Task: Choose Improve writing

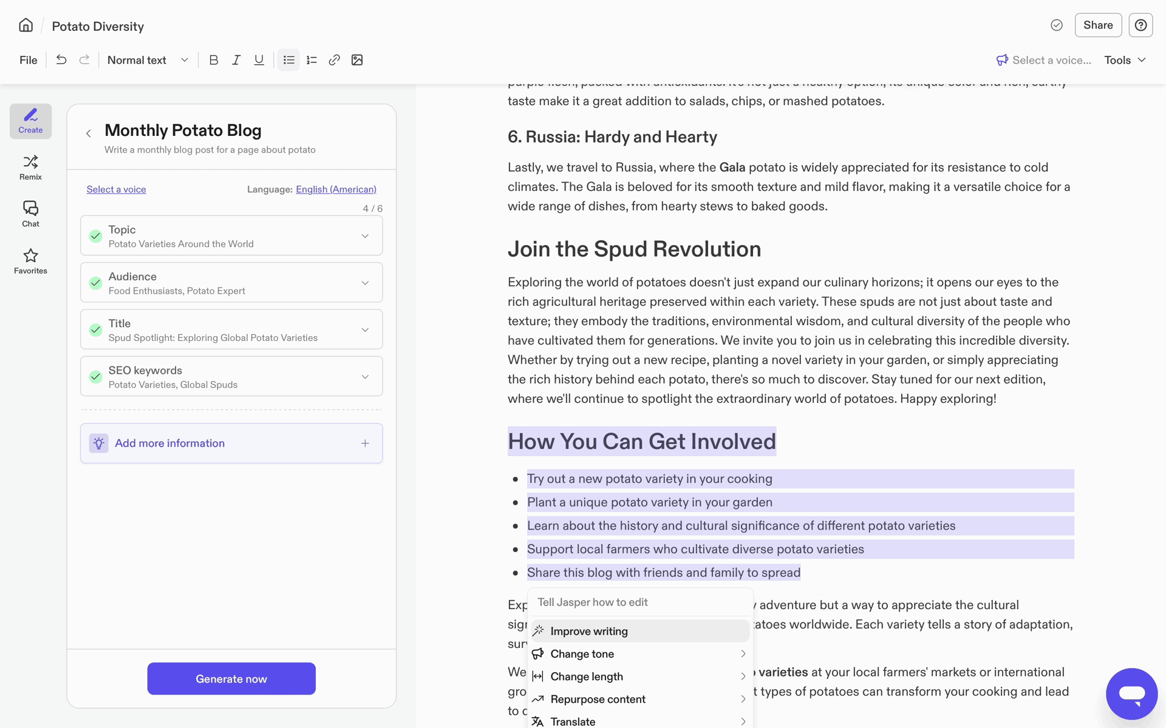Action: point(640,631)
